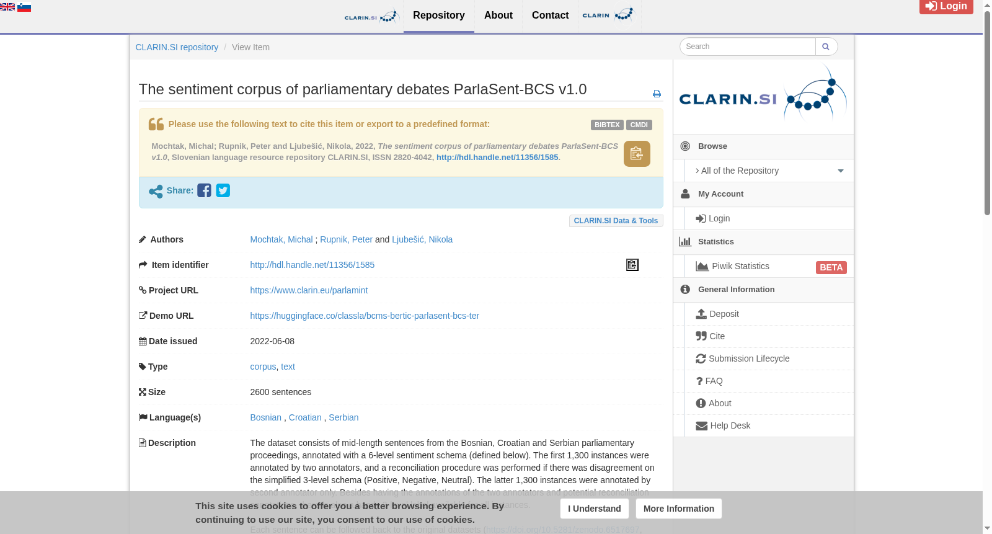Click the red Login button

[x=946, y=6]
